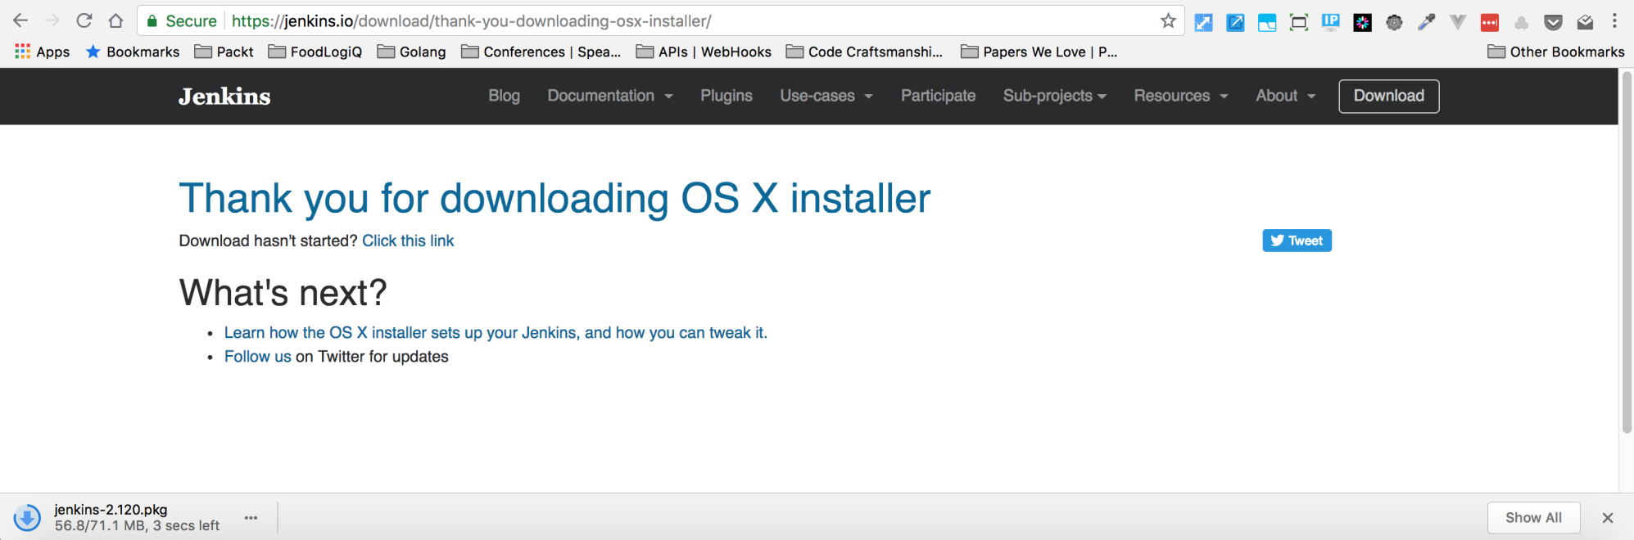This screenshot has height=540, width=1634.
Task: Click the jenkins-2.120.pkg file name
Action: (x=111, y=510)
